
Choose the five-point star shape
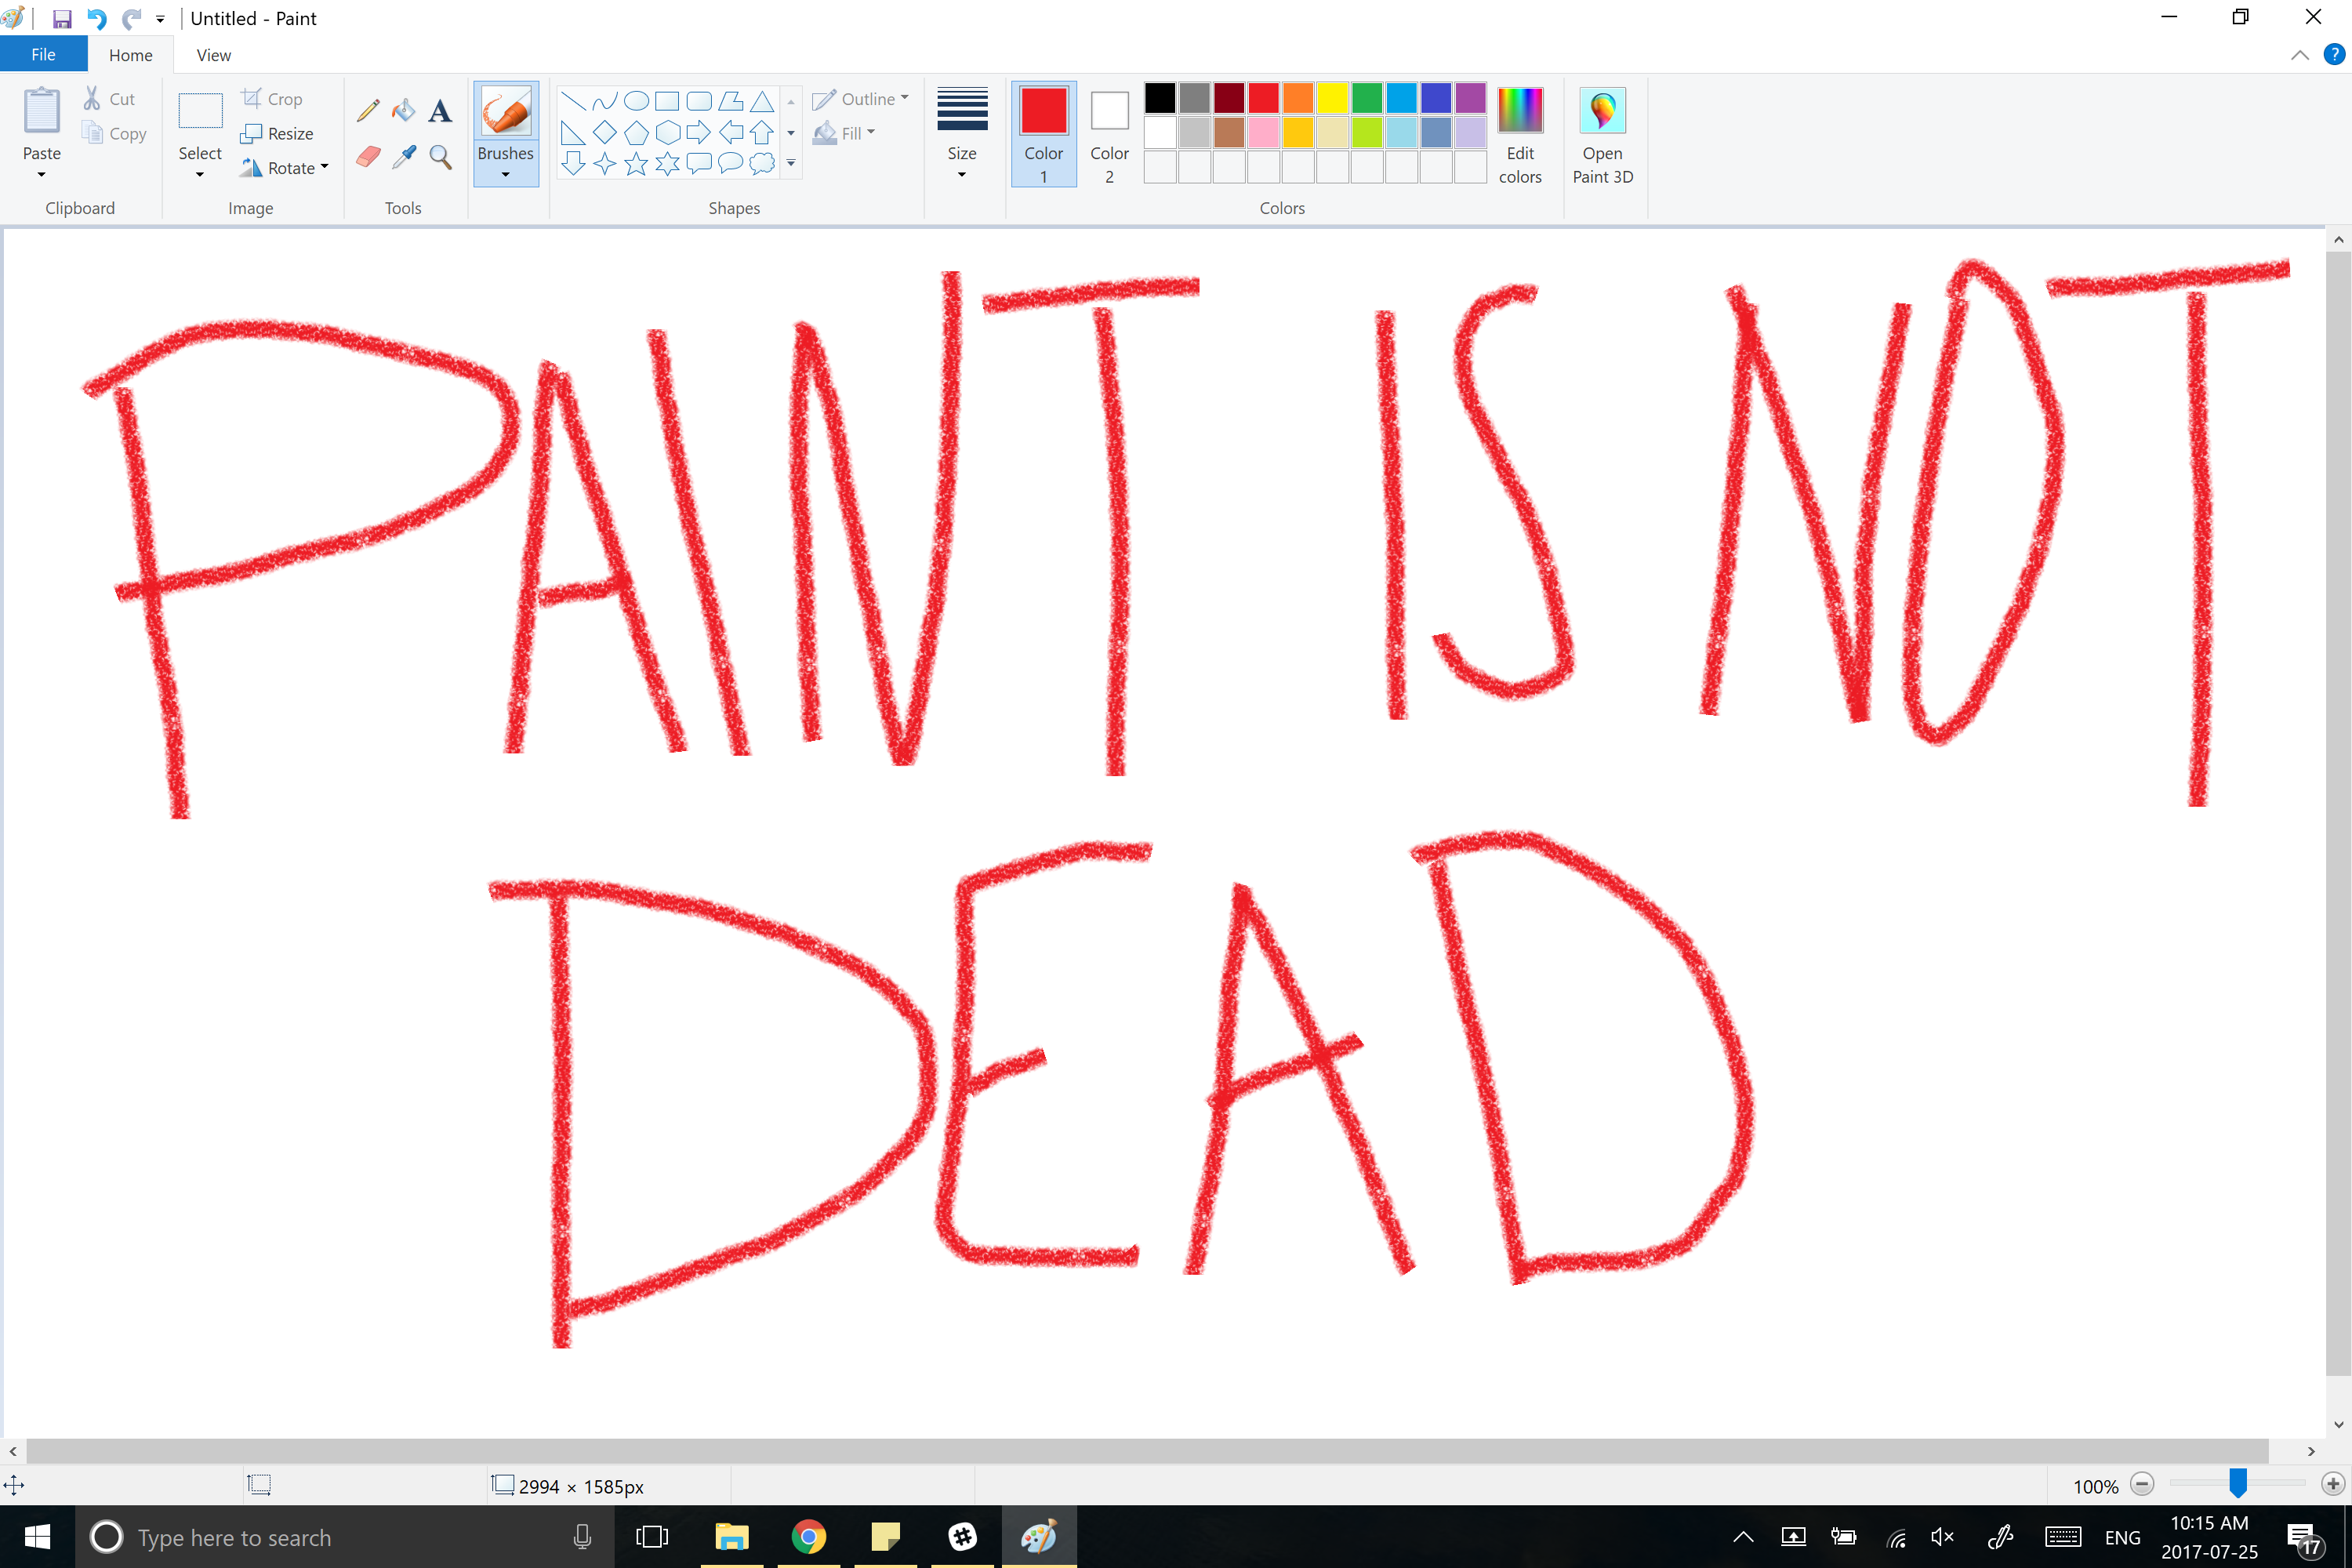[x=636, y=164]
